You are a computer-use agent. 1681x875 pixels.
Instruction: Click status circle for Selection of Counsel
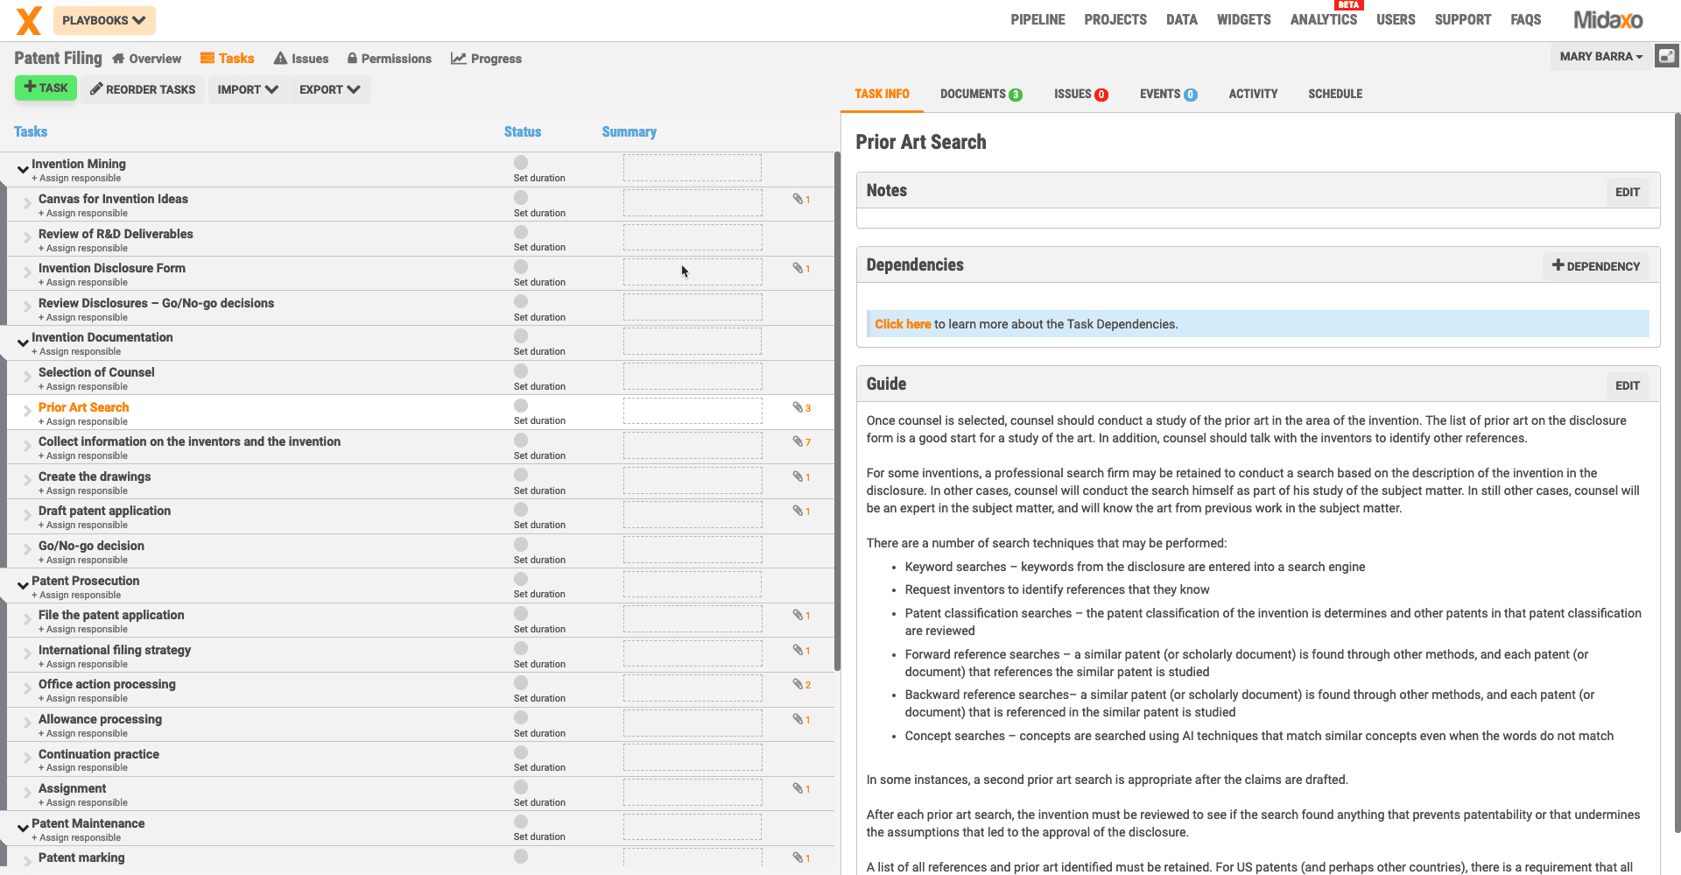(x=521, y=370)
